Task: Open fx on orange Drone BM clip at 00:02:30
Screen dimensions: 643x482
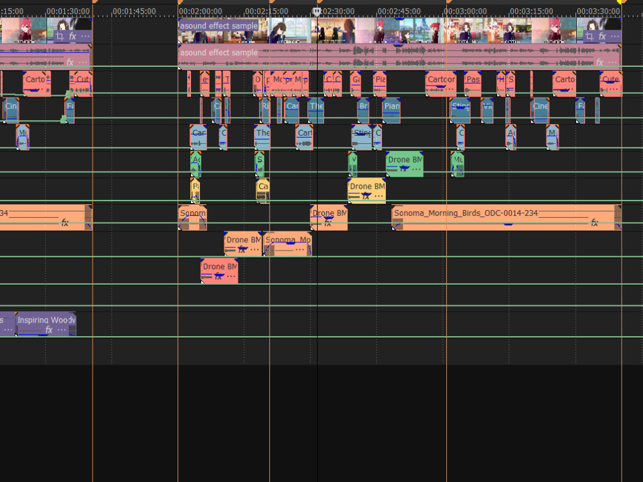Action: (328, 222)
